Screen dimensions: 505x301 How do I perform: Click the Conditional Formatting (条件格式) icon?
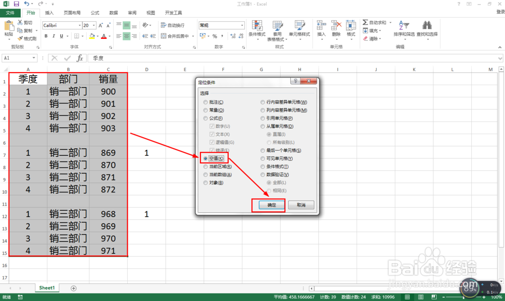coord(257,26)
